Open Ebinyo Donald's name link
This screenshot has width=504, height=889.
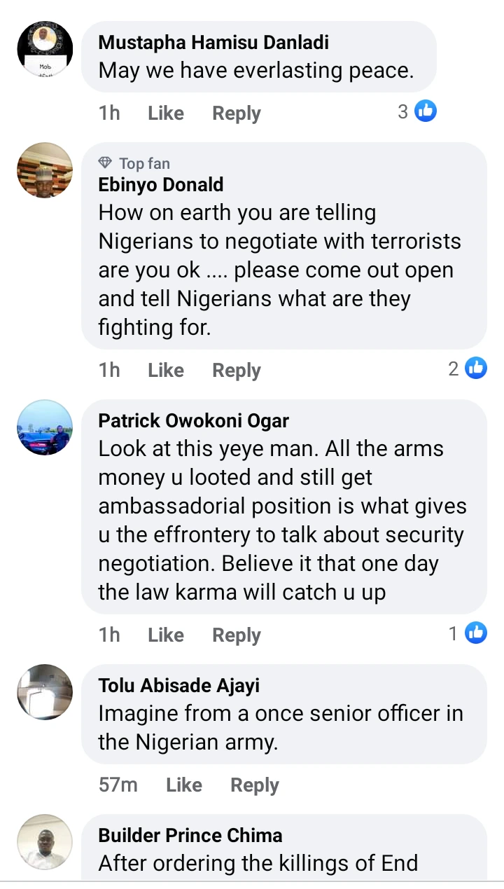coord(161,185)
